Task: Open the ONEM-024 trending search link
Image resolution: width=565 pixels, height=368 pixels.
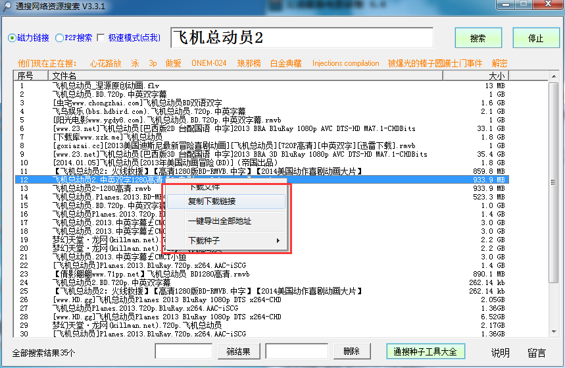Action: (209, 63)
